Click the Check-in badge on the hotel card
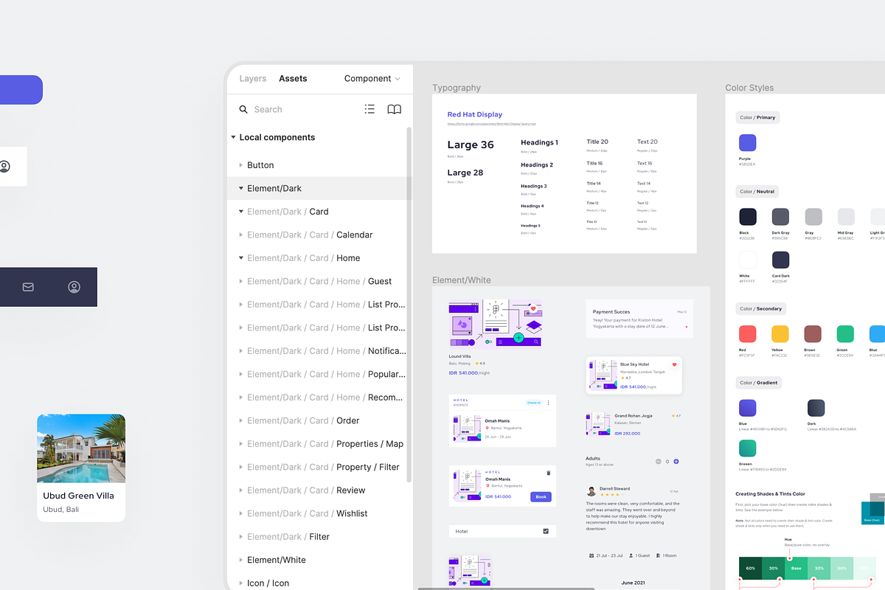This screenshot has height=590, width=885. (534, 403)
